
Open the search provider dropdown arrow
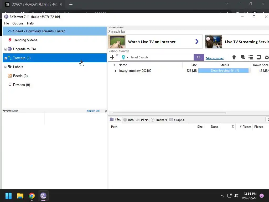127,57
